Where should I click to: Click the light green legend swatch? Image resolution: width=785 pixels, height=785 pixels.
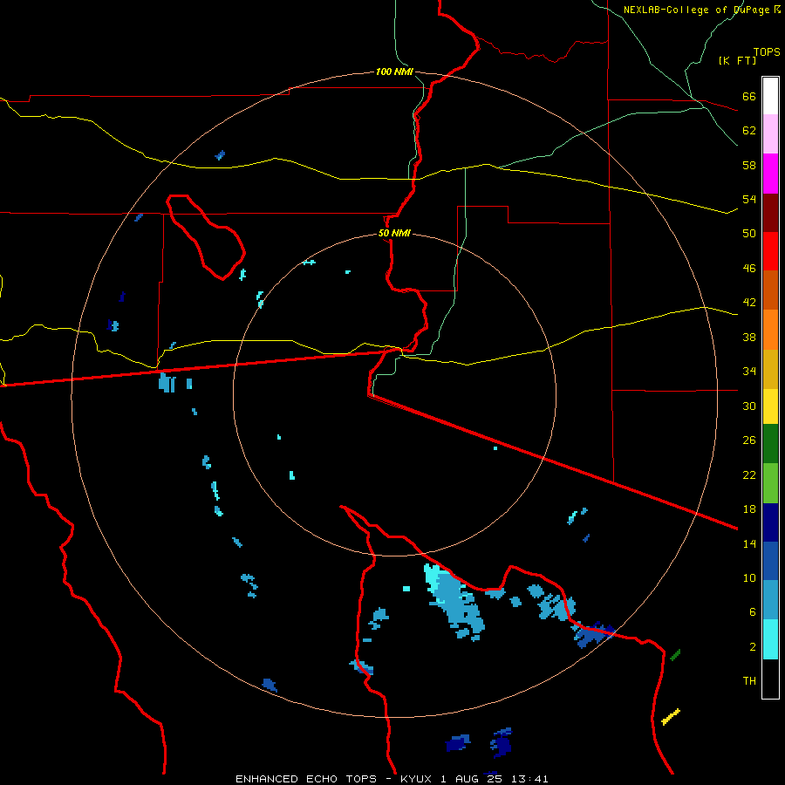[770, 483]
